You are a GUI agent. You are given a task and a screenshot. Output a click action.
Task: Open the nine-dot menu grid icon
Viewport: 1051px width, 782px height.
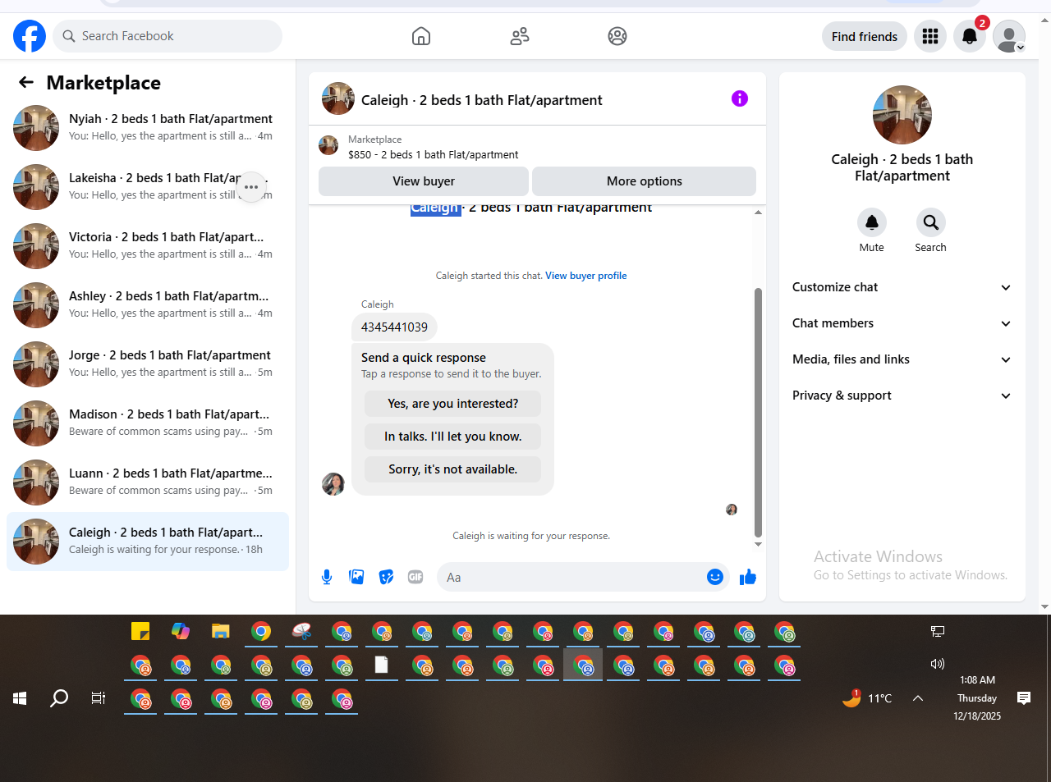930,36
